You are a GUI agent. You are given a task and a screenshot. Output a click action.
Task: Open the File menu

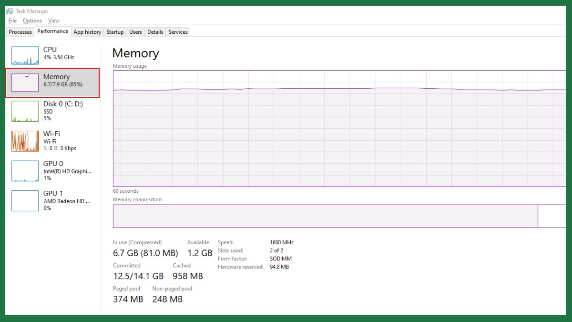click(x=12, y=21)
